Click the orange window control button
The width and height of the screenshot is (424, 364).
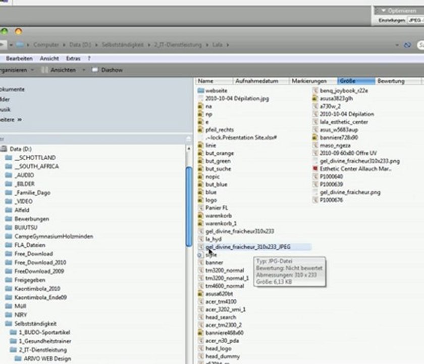pos(18,31)
